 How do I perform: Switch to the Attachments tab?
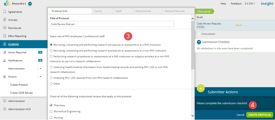143,11
